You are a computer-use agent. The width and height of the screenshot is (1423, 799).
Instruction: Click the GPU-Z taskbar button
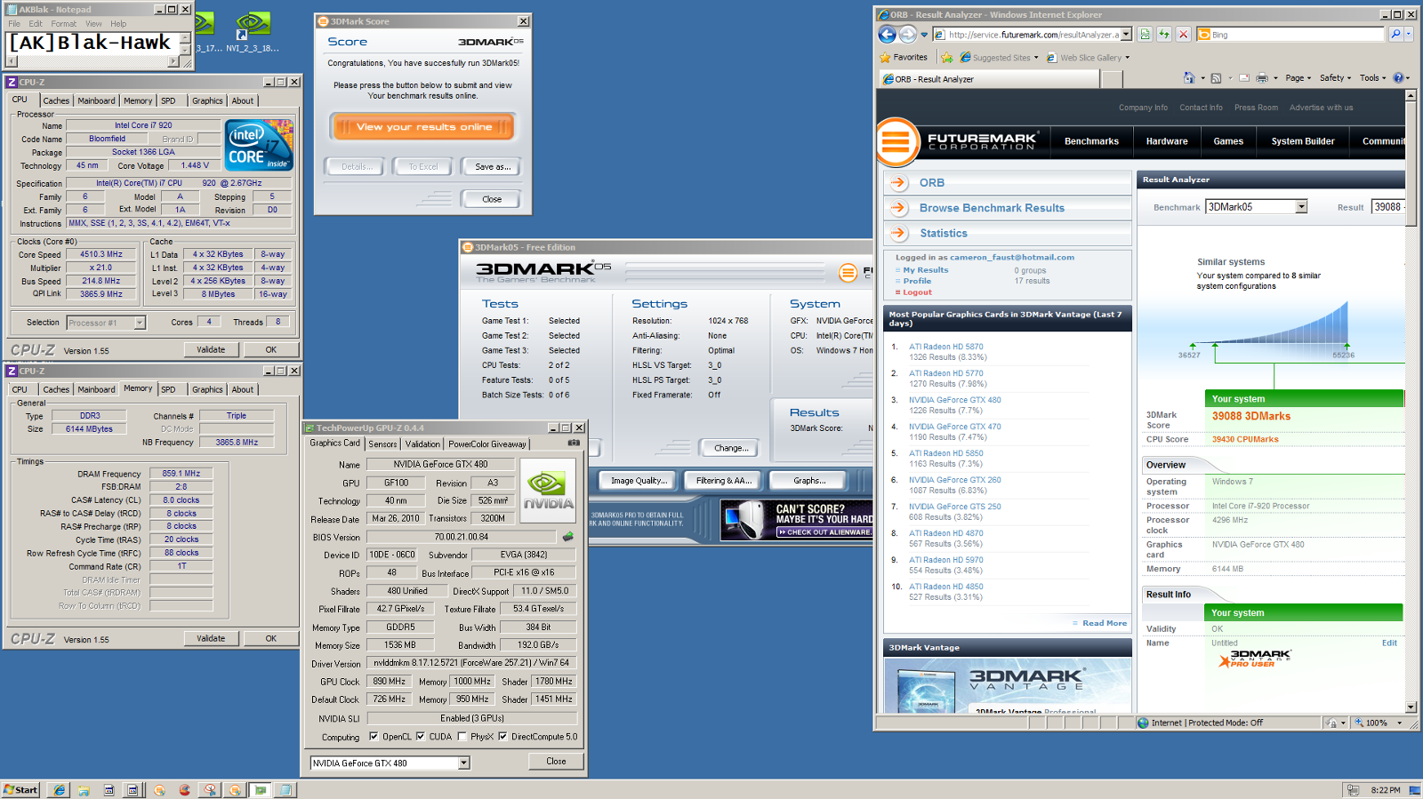click(260, 789)
